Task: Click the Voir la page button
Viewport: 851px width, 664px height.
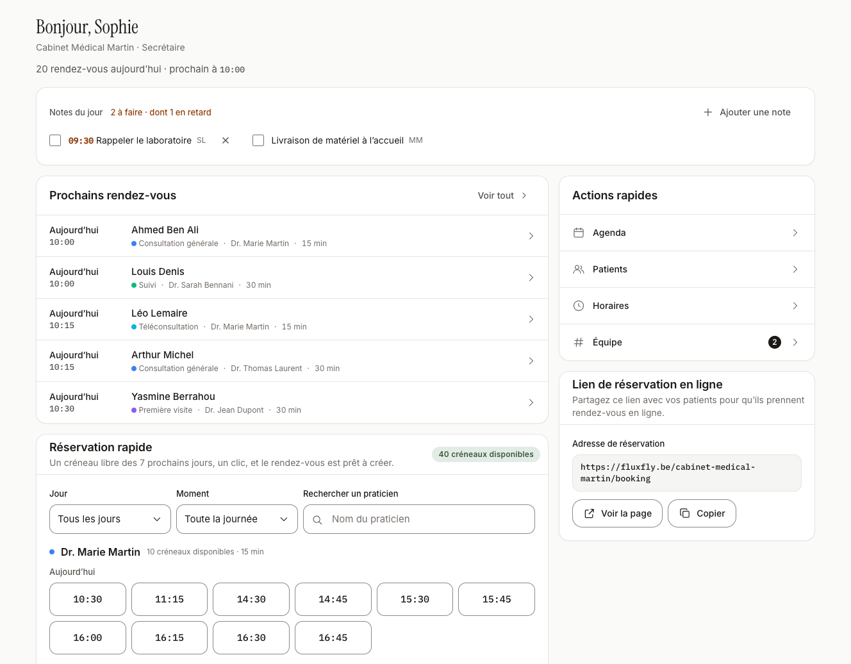Action: pos(617,513)
